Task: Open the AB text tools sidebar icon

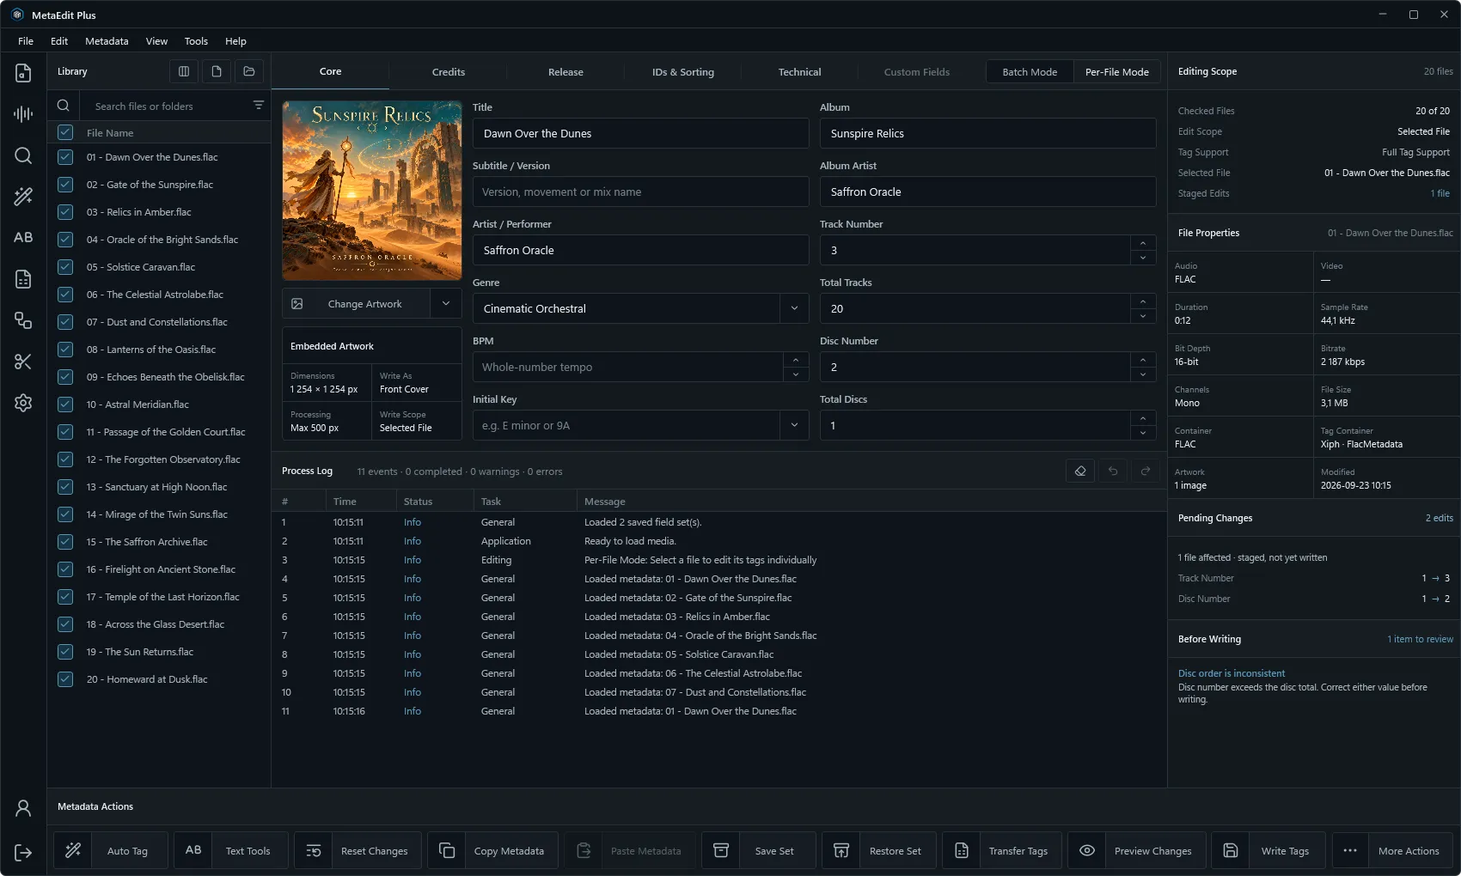Action: [x=23, y=238]
